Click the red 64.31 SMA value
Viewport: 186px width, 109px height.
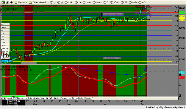click(182, 77)
